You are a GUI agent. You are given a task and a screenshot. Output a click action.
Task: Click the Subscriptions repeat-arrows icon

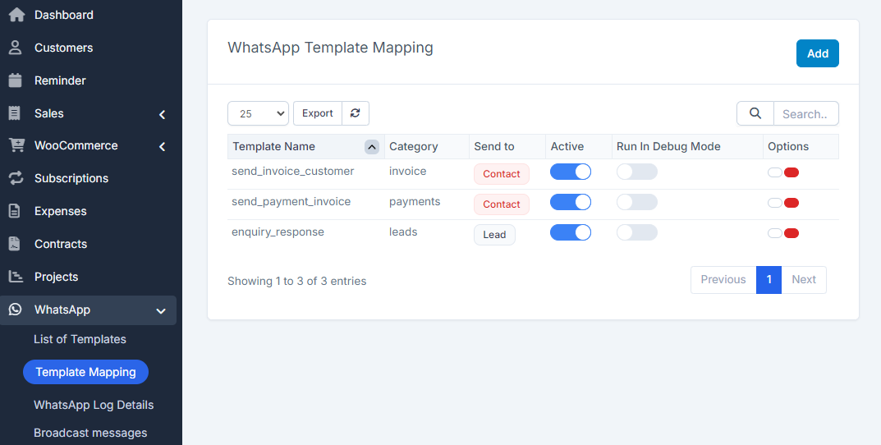coord(16,178)
